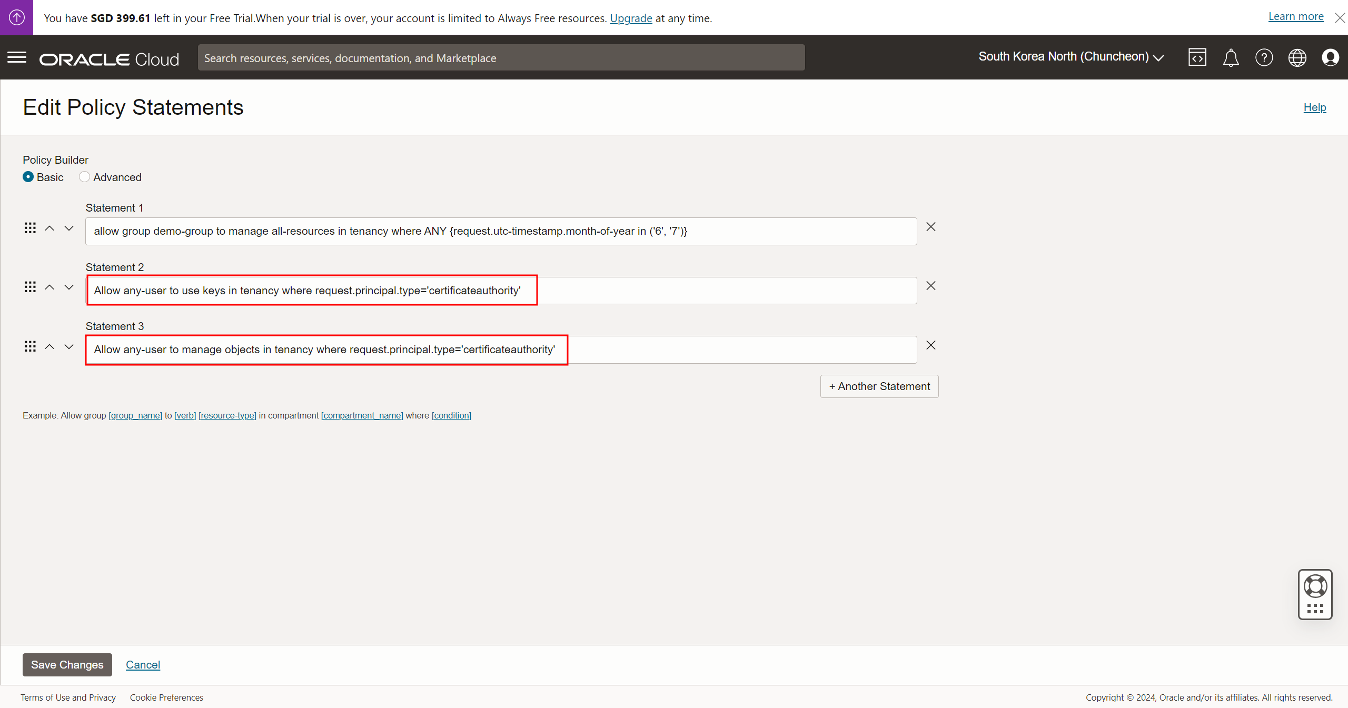Select the Advanced policy builder option
The image size is (1348, 708).
click(x=84, y=177)
